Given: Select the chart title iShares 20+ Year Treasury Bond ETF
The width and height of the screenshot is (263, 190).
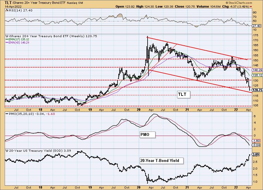Looking at the screenshot, I should point(39,3).
